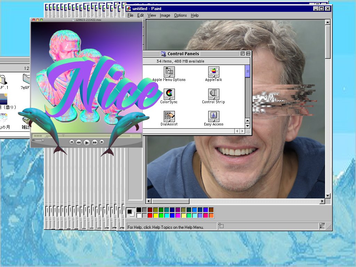Open the File menu in Paint
Viewport: 356px width, 267px height.
130,15
